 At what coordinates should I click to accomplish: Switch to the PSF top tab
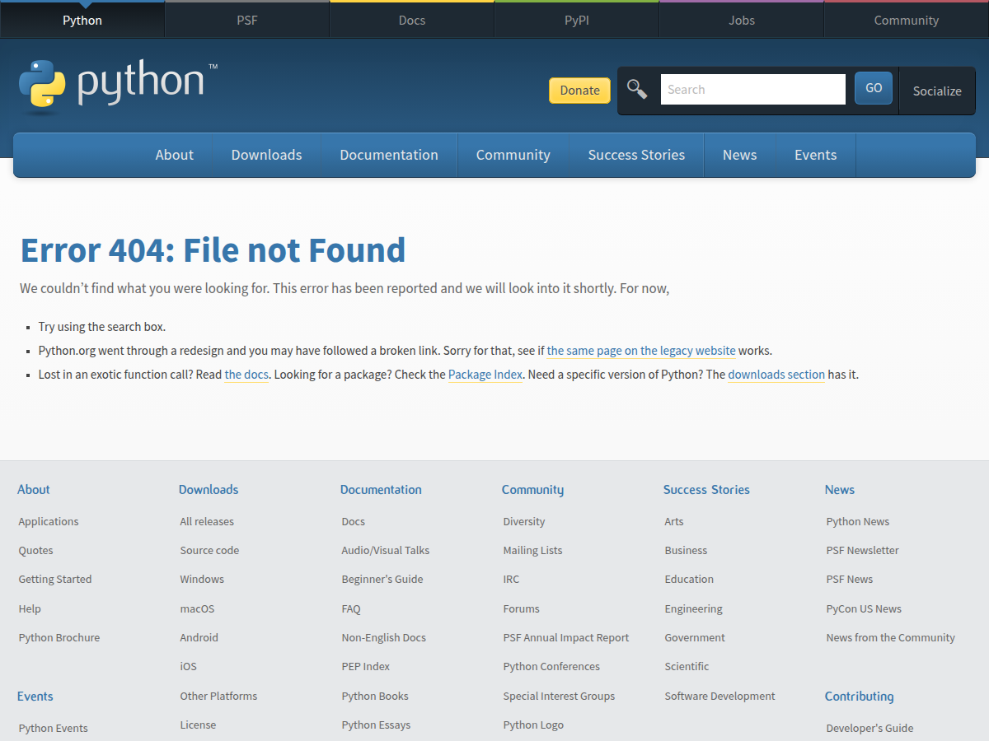247,20
